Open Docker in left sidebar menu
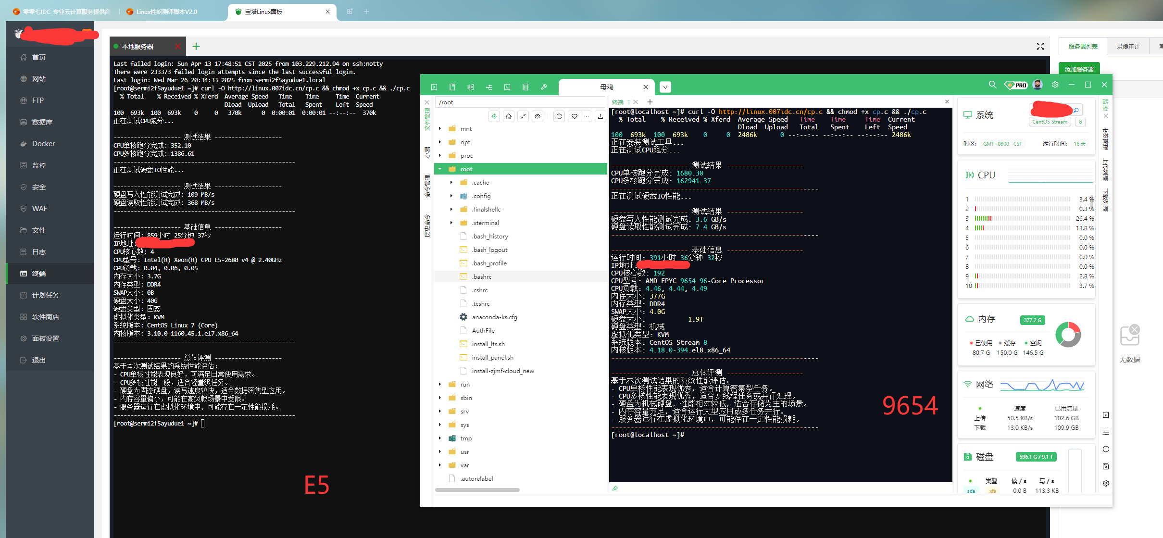Viewport: 1163px width, 538px height. [x=43, y=144]
